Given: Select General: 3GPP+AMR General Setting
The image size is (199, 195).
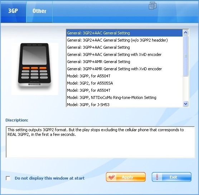Looking at the screenshot, I should tap(125, 62).
